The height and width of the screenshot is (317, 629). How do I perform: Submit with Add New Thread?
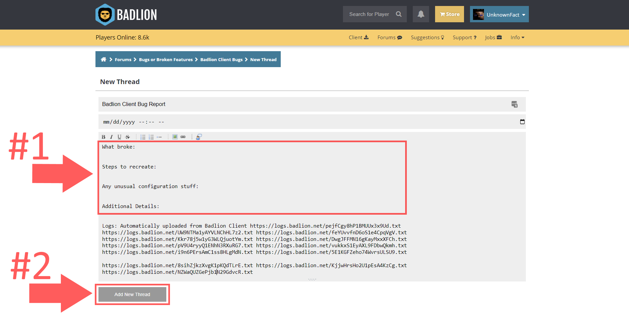[132, 294]
